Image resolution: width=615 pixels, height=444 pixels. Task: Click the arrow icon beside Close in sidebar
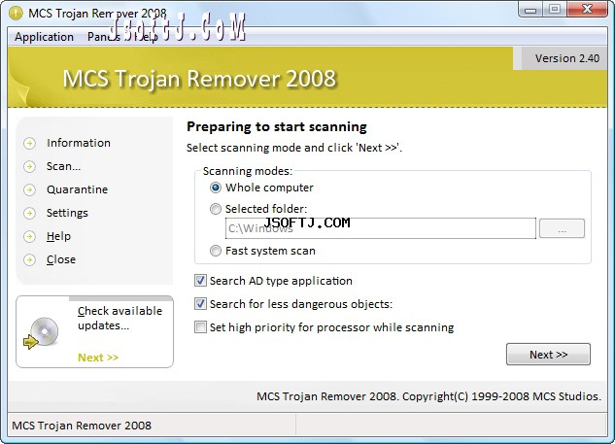(29, 260)
